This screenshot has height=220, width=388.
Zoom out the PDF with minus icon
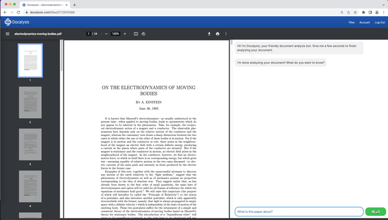coord(106,34)
